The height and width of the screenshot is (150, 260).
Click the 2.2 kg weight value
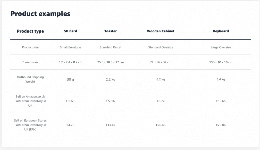click(110, 79)
